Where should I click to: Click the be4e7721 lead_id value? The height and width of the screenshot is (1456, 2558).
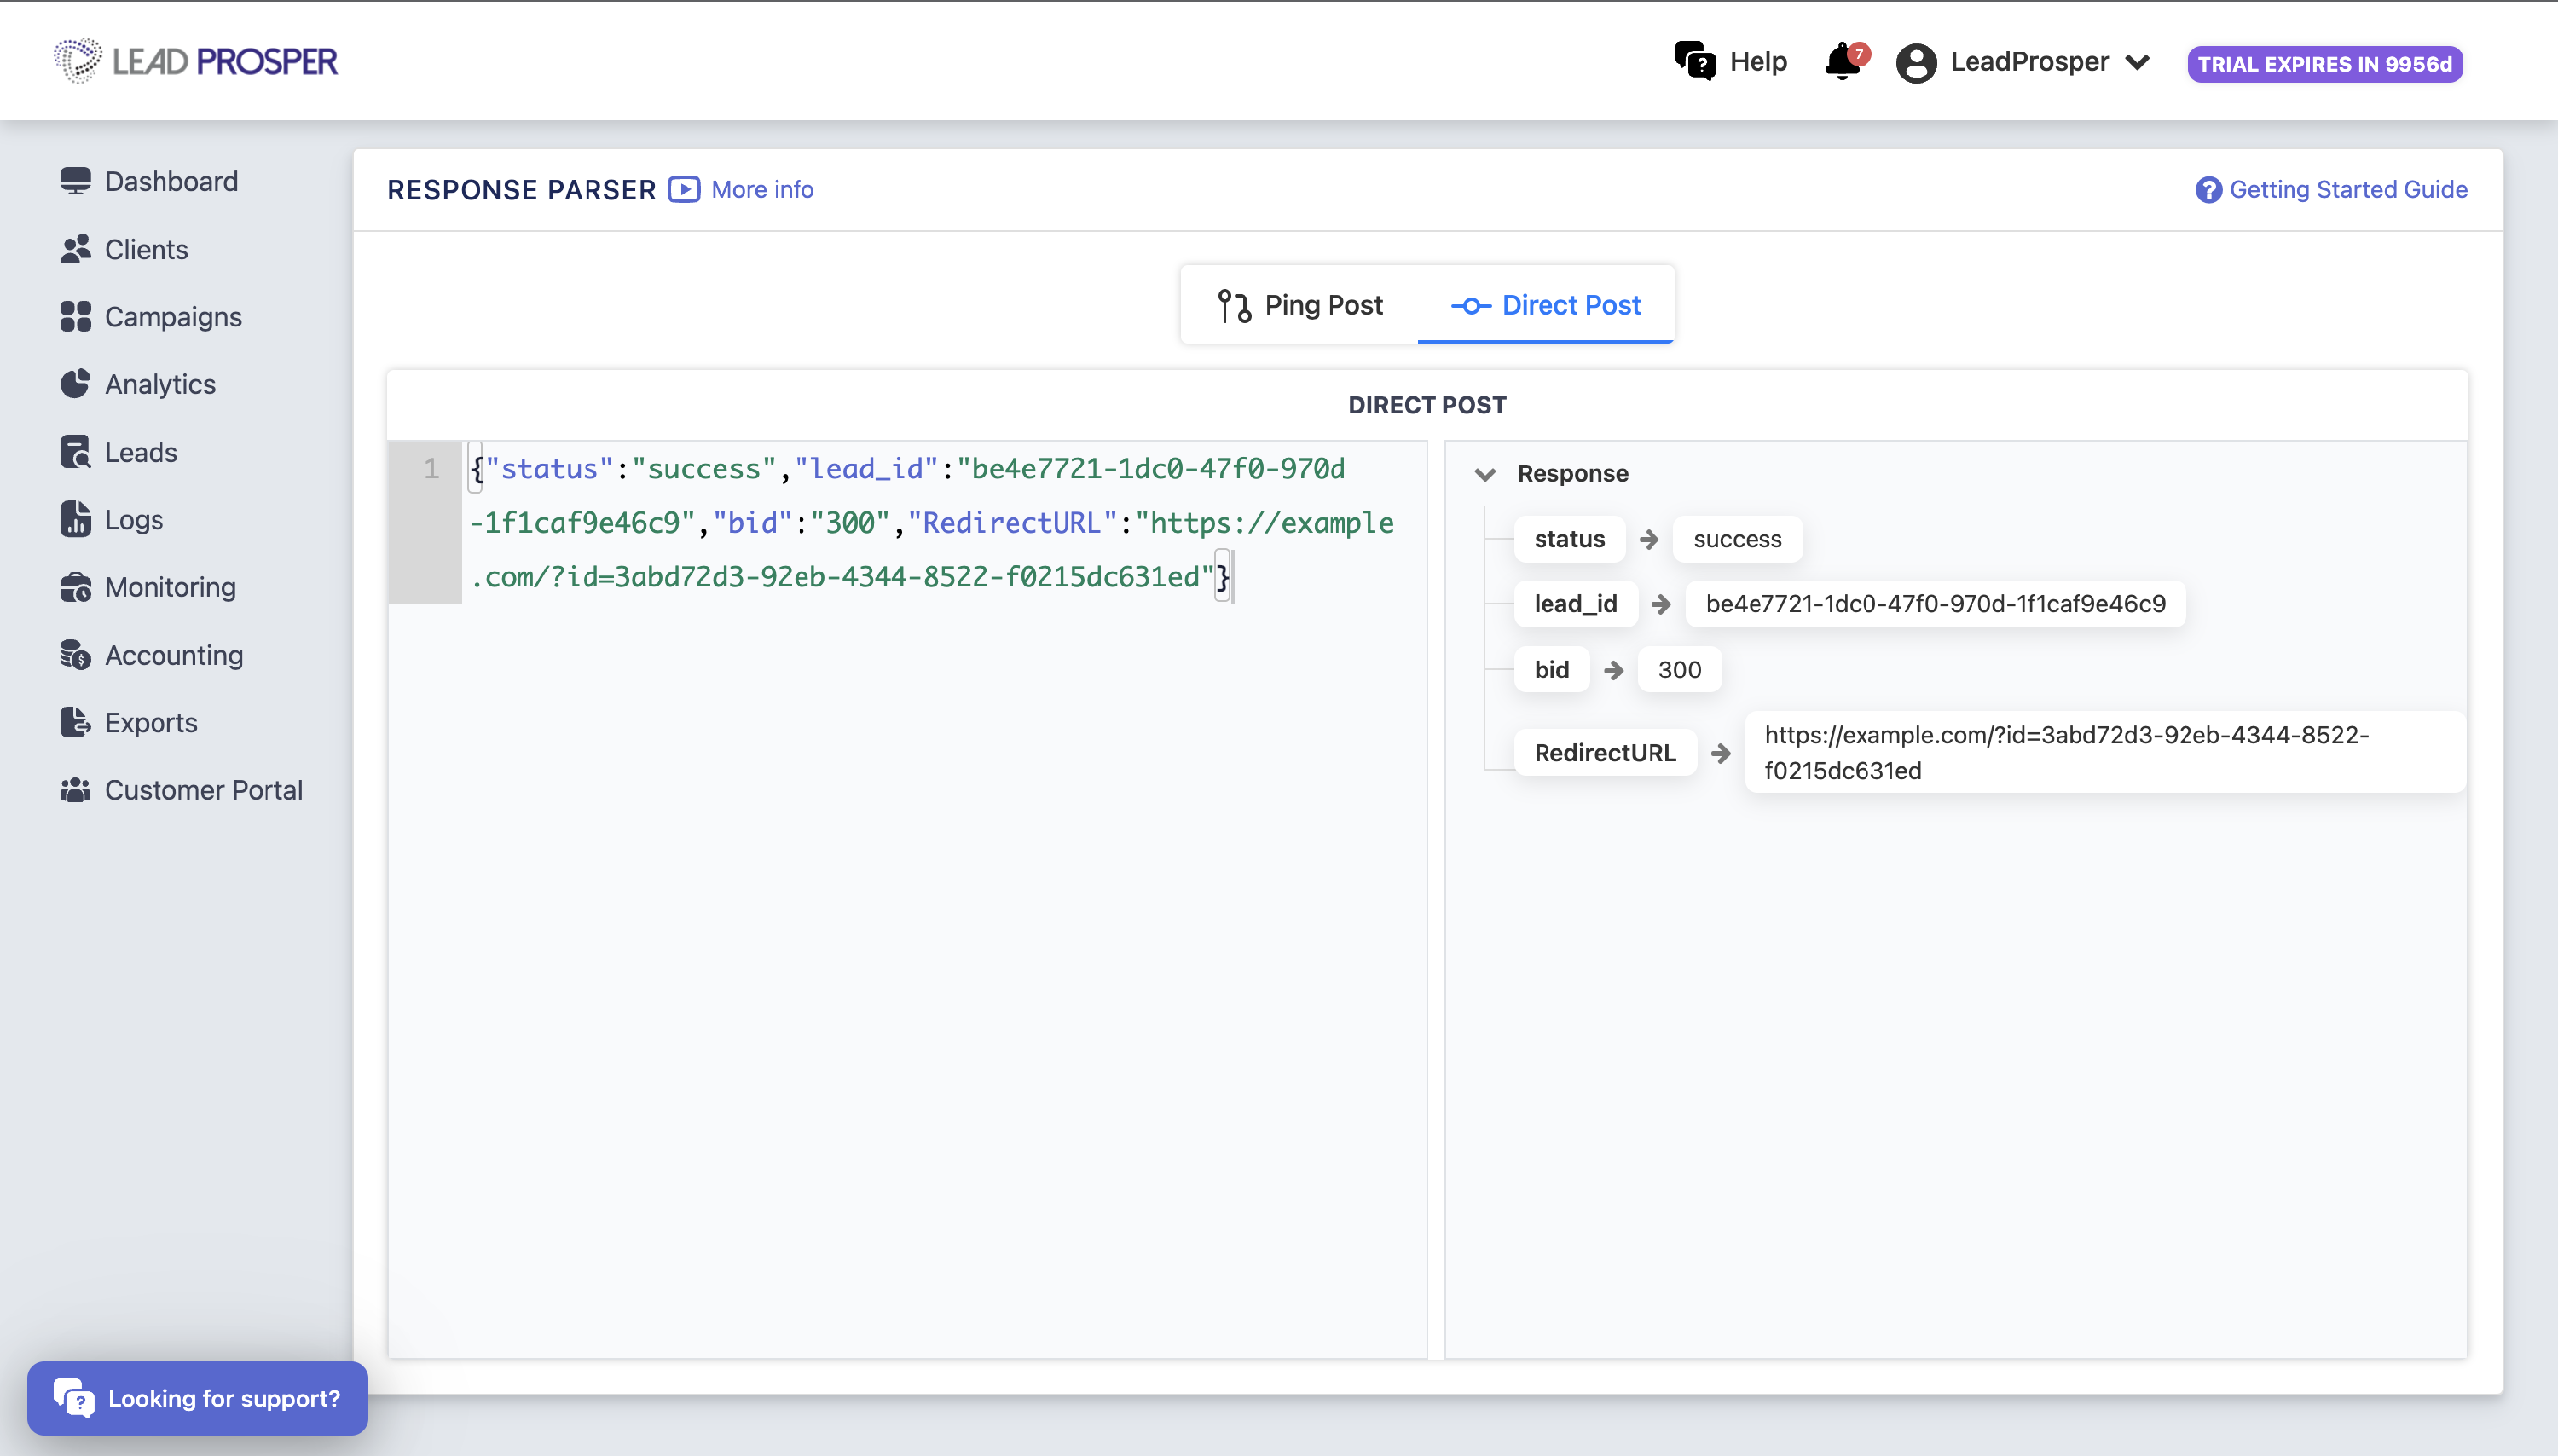pyautogui.click(x=1935, y=604)
